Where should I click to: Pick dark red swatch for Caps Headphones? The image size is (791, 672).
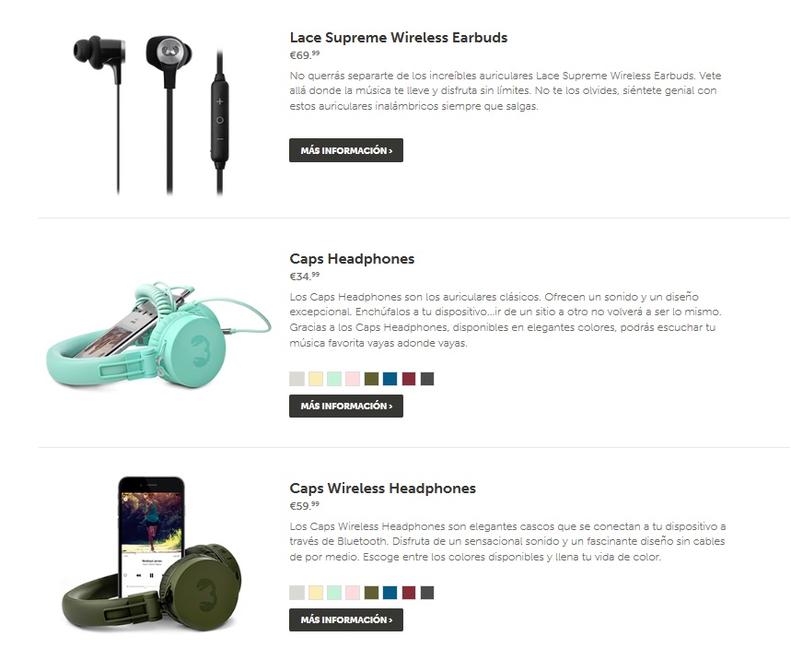(x=409, y=379)
